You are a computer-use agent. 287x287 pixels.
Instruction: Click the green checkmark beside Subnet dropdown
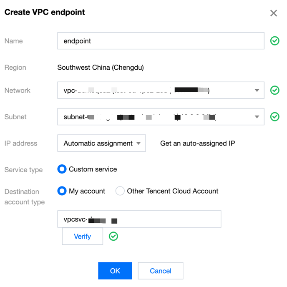(274, 117)
